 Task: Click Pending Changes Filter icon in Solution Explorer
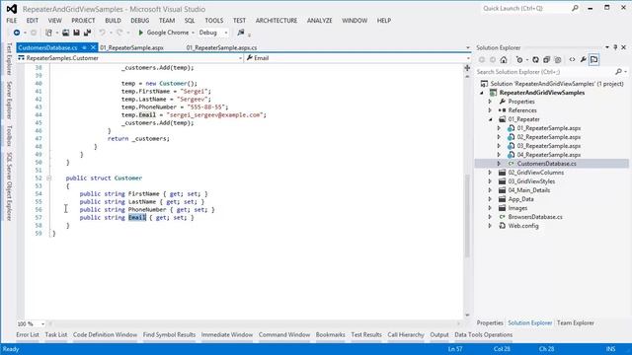tap(519, 59)
